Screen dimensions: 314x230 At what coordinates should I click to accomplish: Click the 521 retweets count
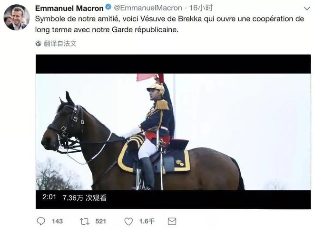[x=100, y=221]
